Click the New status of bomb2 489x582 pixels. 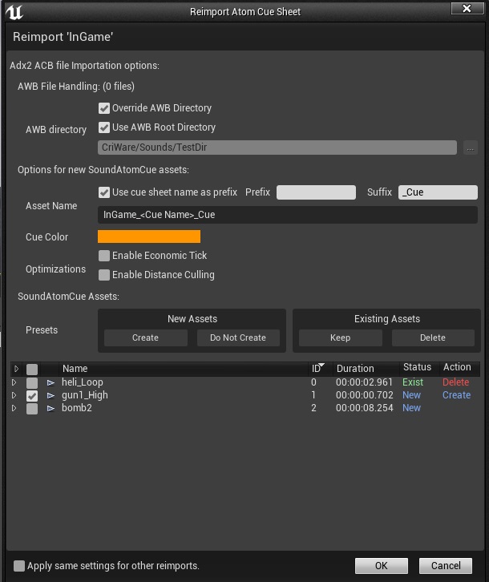pos(412,408)
